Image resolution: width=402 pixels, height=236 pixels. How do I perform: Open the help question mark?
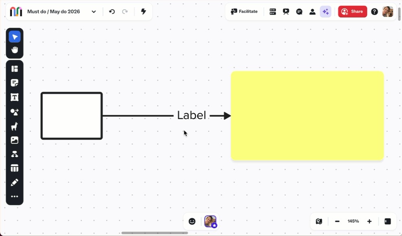tap(374, 11)
